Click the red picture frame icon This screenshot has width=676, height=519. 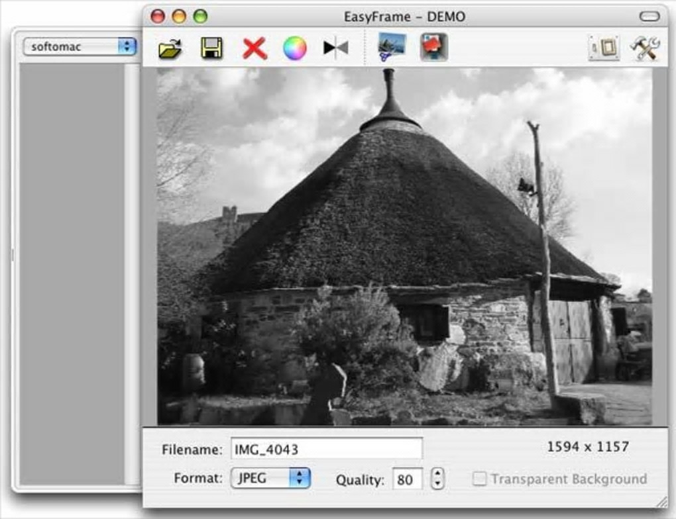tap(433, 47)
